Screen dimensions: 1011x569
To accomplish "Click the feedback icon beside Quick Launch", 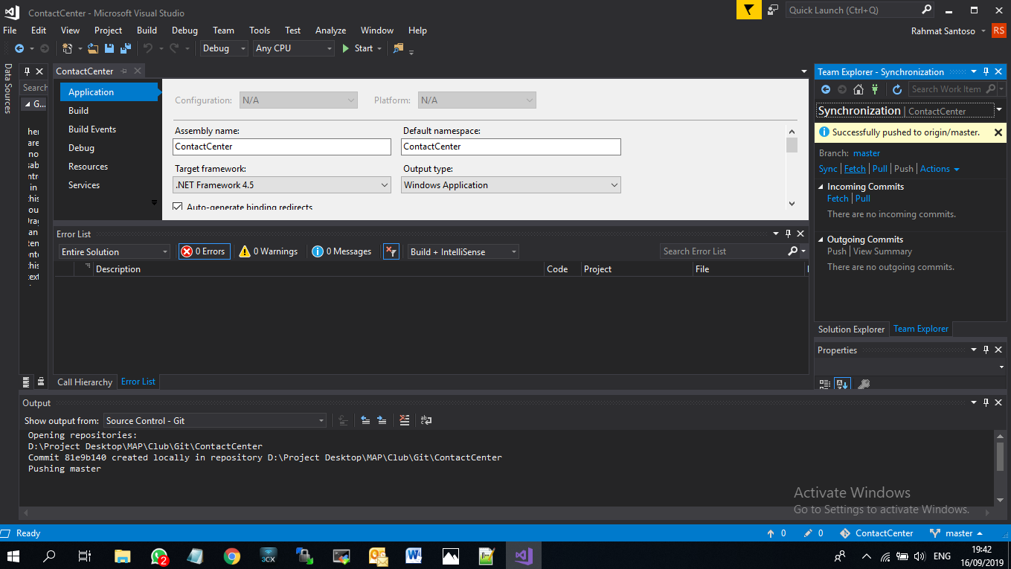I will [x=773, y=10].
